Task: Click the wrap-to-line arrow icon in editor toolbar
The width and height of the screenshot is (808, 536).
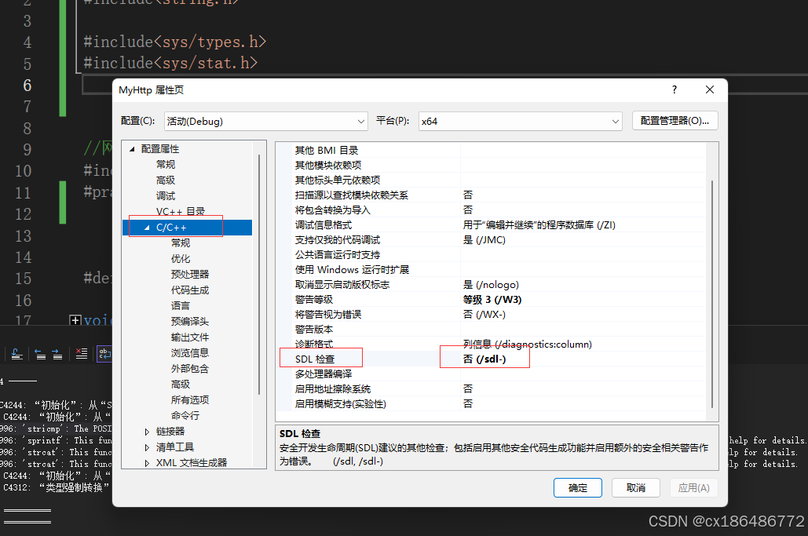Action: tap(16, 353)
